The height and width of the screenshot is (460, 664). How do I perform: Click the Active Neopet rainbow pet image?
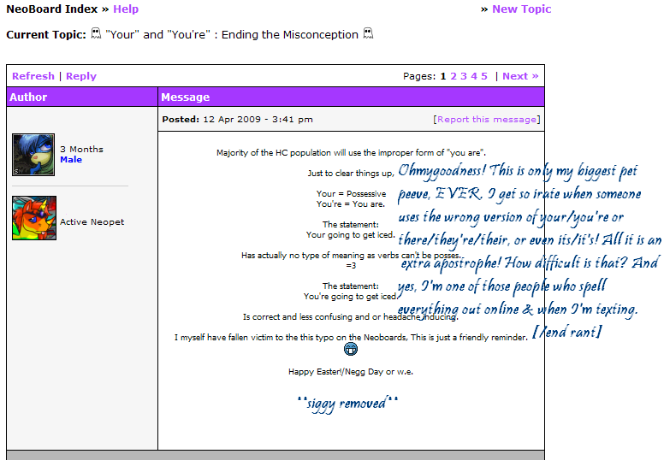(34, 218)
